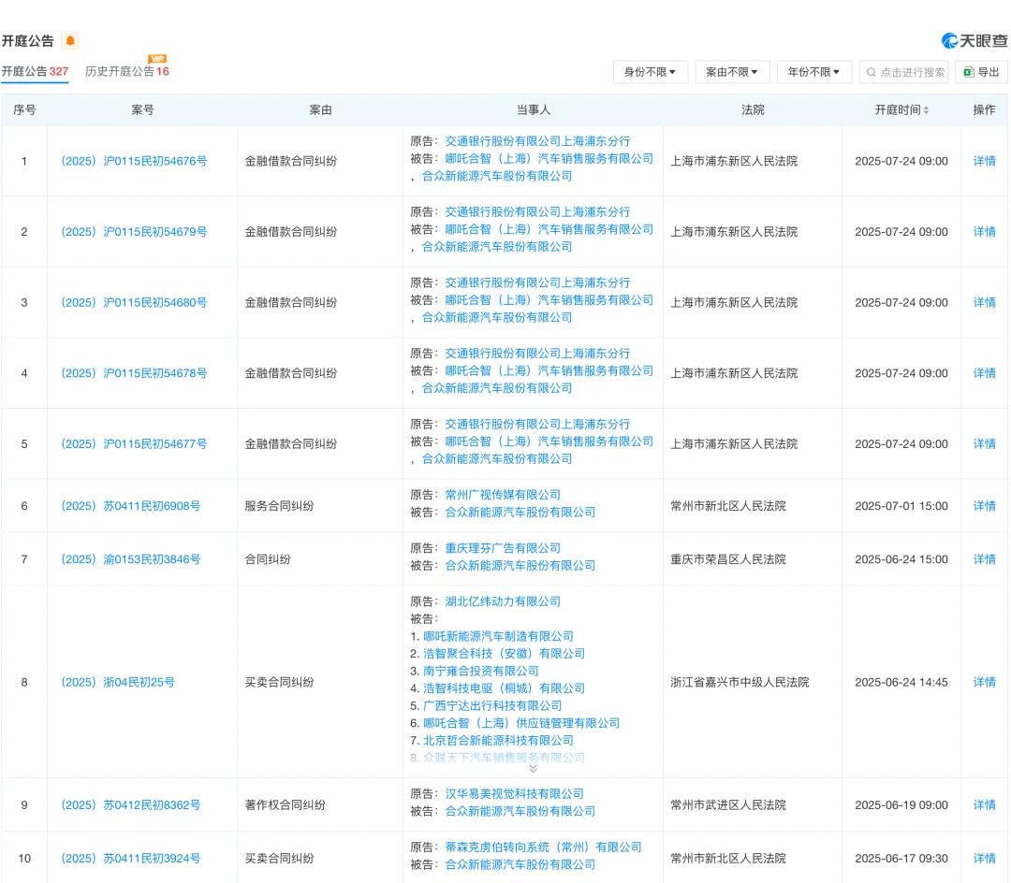The image size is (1011, 883).
Task: Click the sort arrows beside 开庭时间
Action: [x=927, y=110]
